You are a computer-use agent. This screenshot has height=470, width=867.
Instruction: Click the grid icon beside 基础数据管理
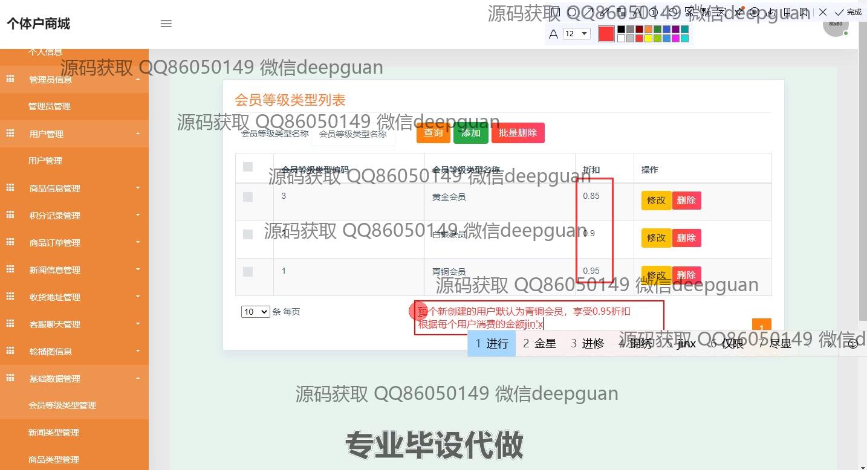click(x=10, y=378)
